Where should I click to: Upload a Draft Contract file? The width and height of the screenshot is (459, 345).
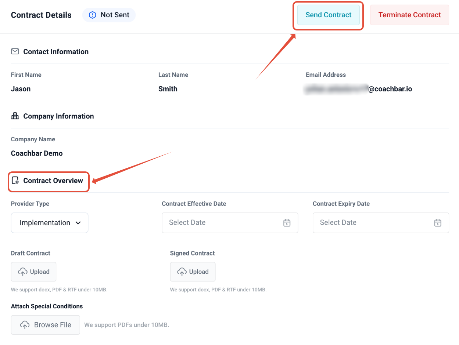(34, 272)
